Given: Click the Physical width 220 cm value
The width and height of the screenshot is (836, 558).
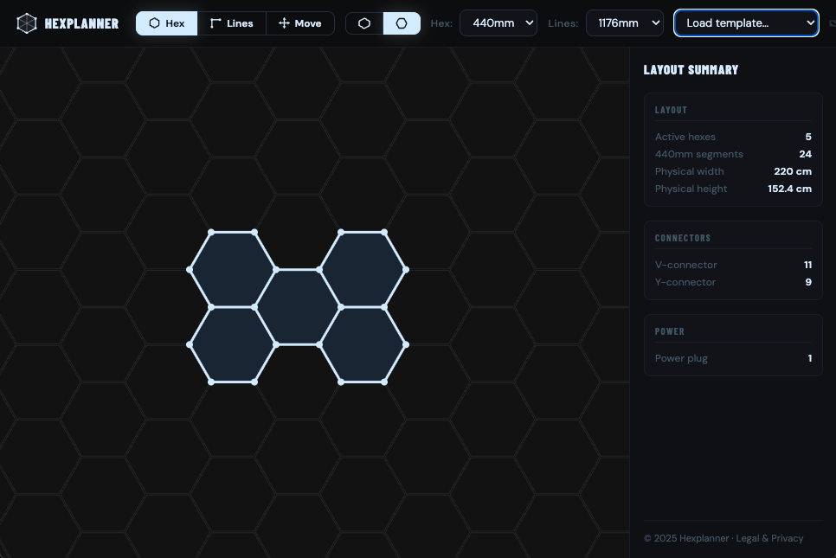Looking at the screenshot, I should [793, 171].
